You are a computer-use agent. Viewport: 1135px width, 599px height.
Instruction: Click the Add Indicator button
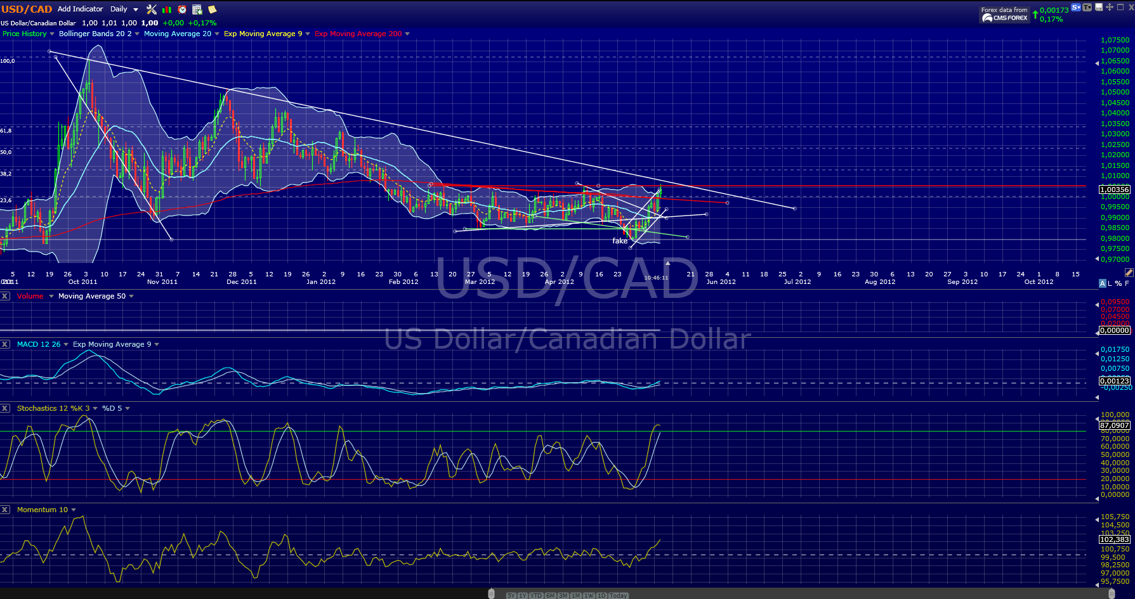click(x=81, y=9)
